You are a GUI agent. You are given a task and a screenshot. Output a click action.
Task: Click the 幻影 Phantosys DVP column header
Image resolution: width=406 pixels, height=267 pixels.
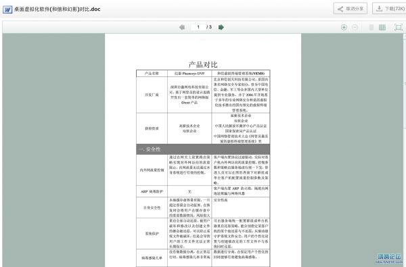tap(189, 74)
